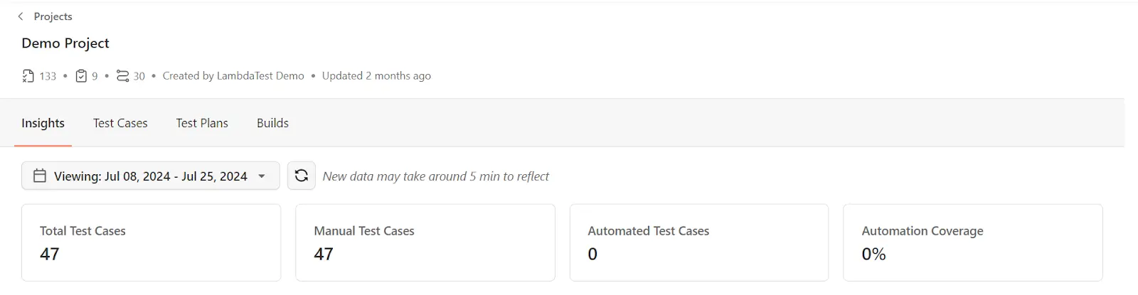This screenshot has width=1138, height=295.
Task: Click the calendar icon in date picker
Action: point(40,176)
